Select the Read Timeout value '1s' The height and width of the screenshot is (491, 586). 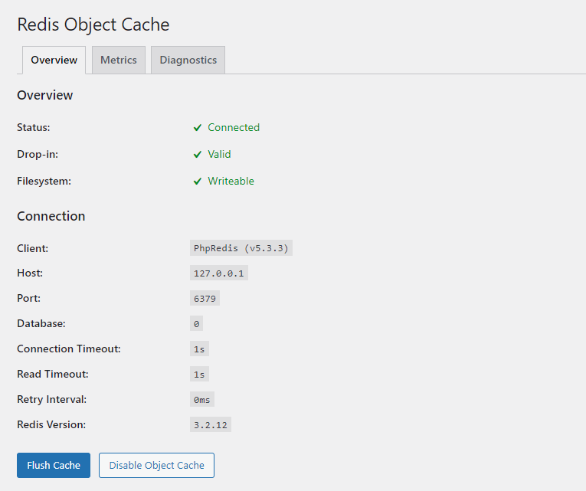199,374
